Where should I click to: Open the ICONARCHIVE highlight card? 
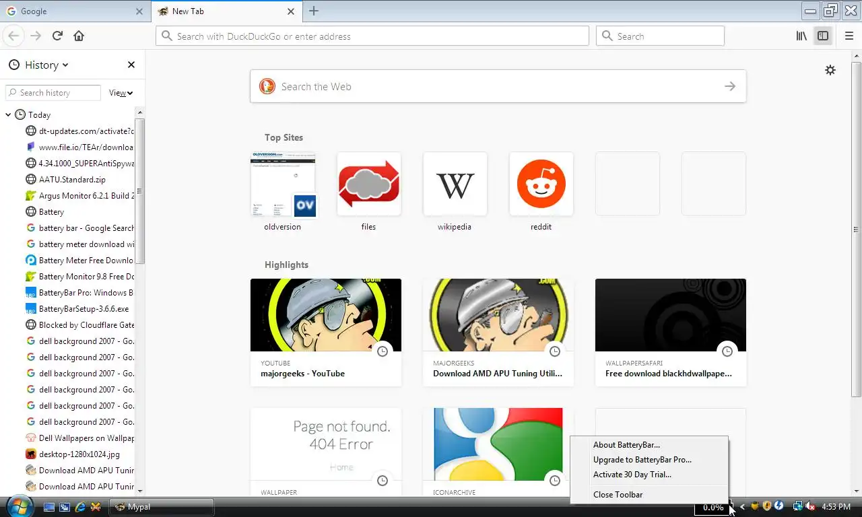coord(498,452)
